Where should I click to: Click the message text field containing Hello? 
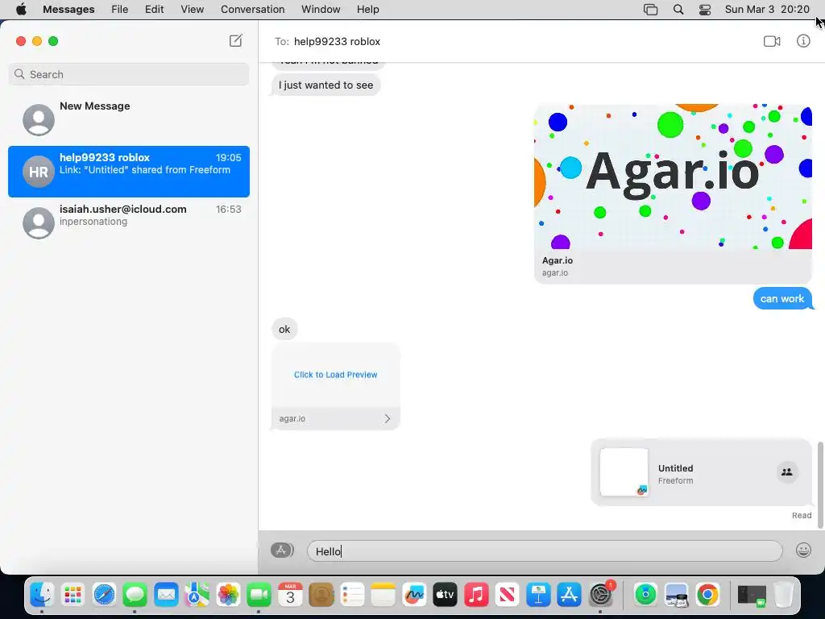545,551
